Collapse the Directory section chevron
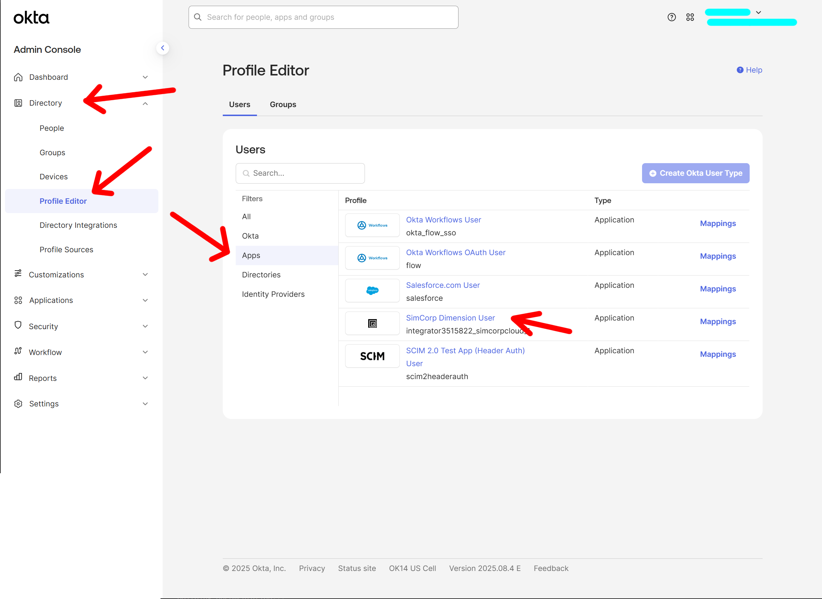Screen dimensions: 822x599 pyautogui.click(x=145, y=103)
